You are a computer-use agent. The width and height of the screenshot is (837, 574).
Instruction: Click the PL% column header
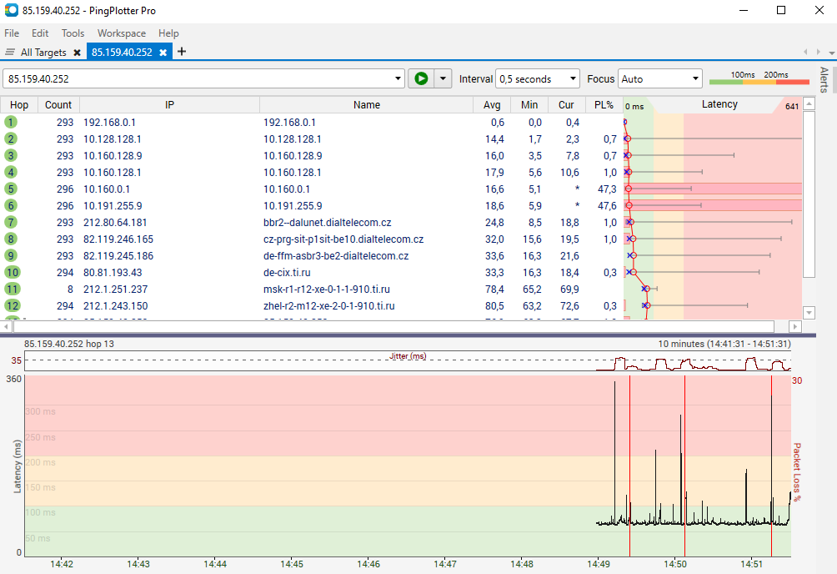point(604,105)
